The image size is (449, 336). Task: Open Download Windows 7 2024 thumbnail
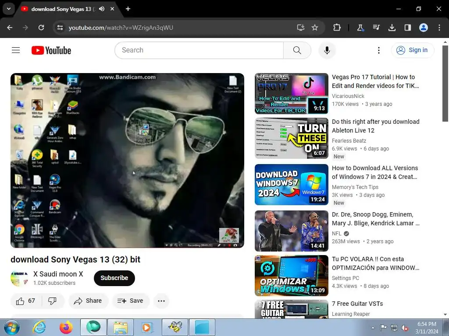tap(292, 185)
